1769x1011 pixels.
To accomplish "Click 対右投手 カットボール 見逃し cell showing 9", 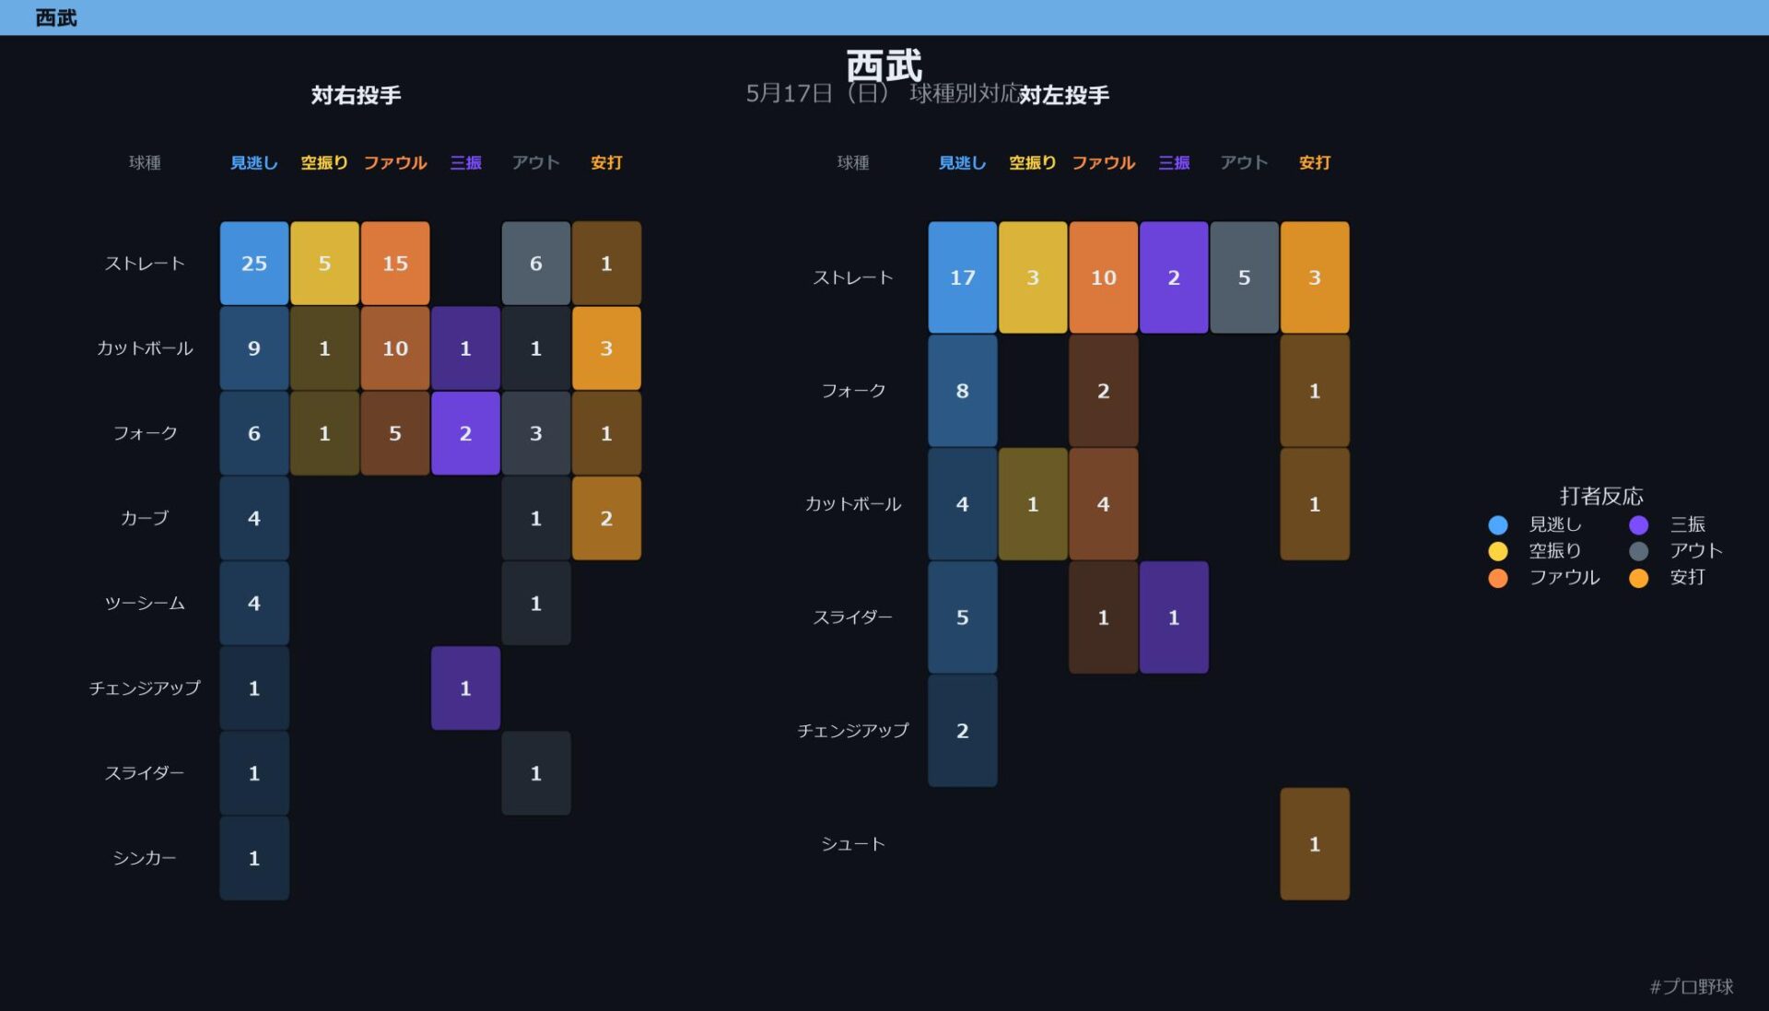I will pos(254,348).
